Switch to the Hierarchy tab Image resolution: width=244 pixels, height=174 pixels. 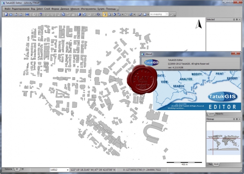(x=220, y=114)
